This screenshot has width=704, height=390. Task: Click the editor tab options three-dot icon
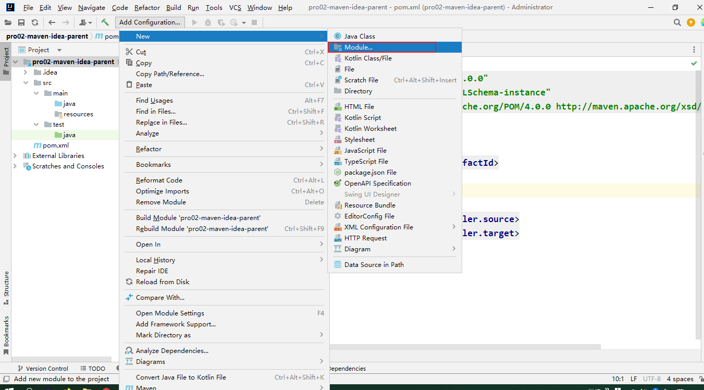pyautogui.click(x=694, y=50)
